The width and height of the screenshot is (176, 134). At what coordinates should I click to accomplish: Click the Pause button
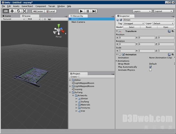point(88,11)
